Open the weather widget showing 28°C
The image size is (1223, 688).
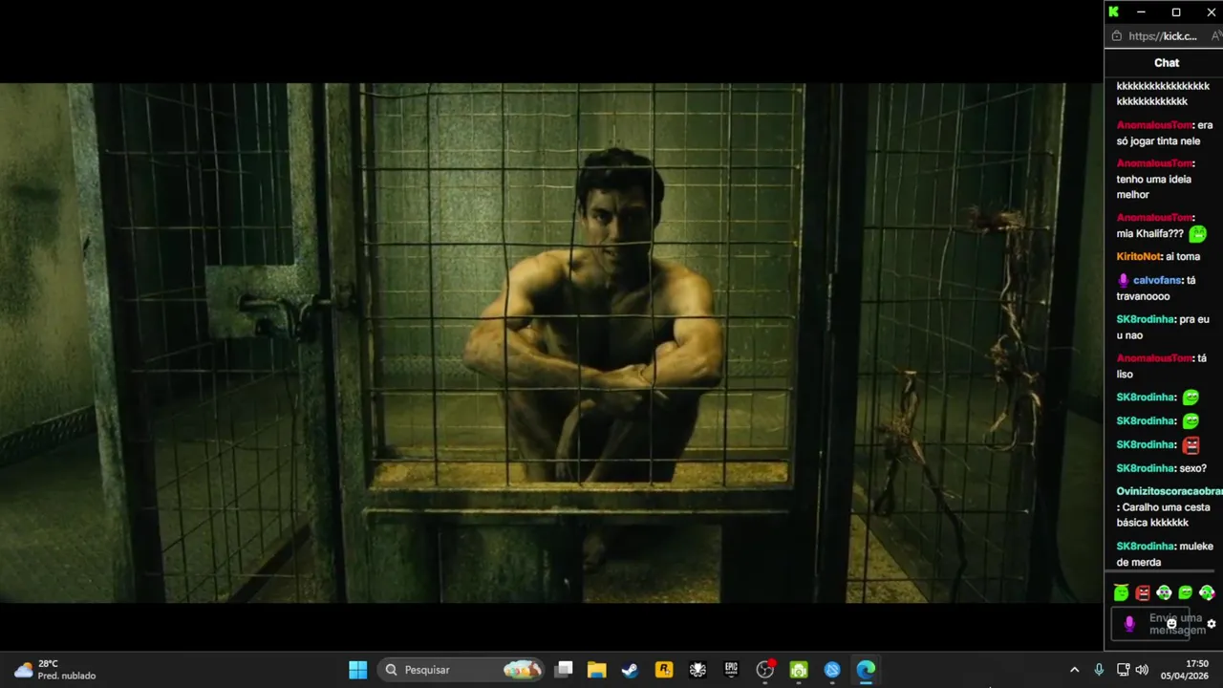pyautogui.click(x=54, y=670)
